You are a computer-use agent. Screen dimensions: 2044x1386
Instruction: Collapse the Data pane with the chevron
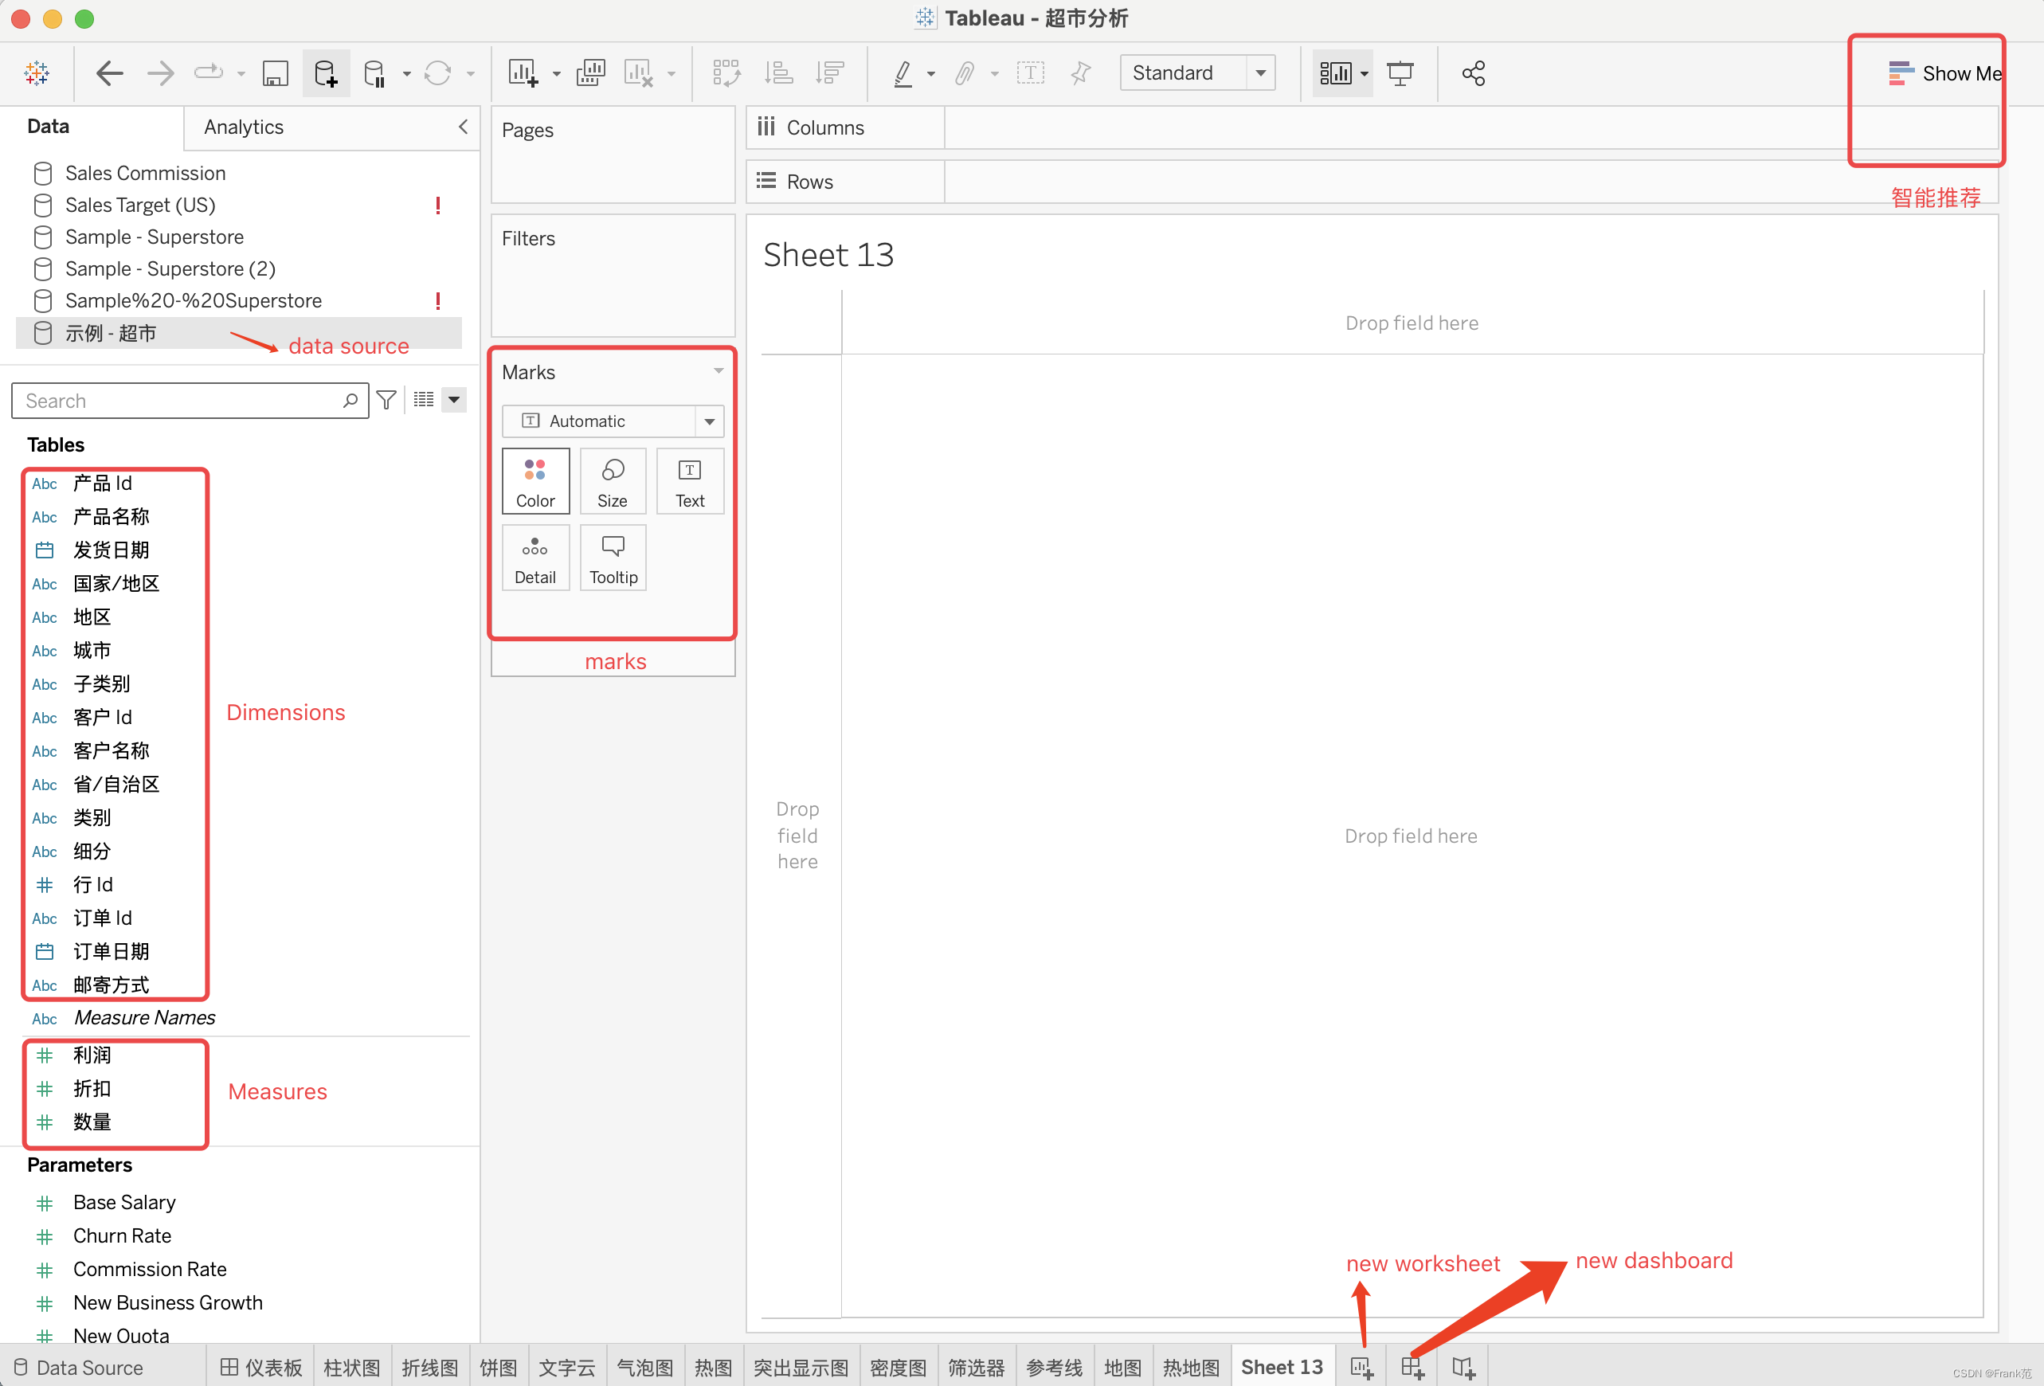pos(463,127)
